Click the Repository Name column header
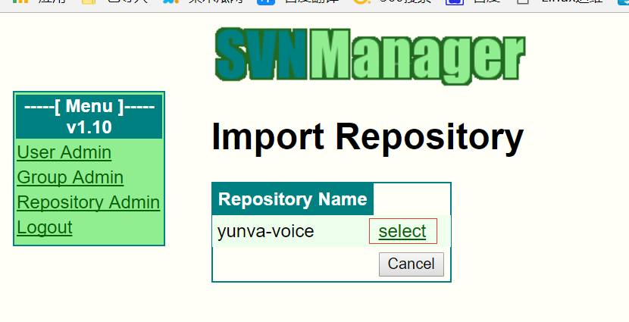 293,199
